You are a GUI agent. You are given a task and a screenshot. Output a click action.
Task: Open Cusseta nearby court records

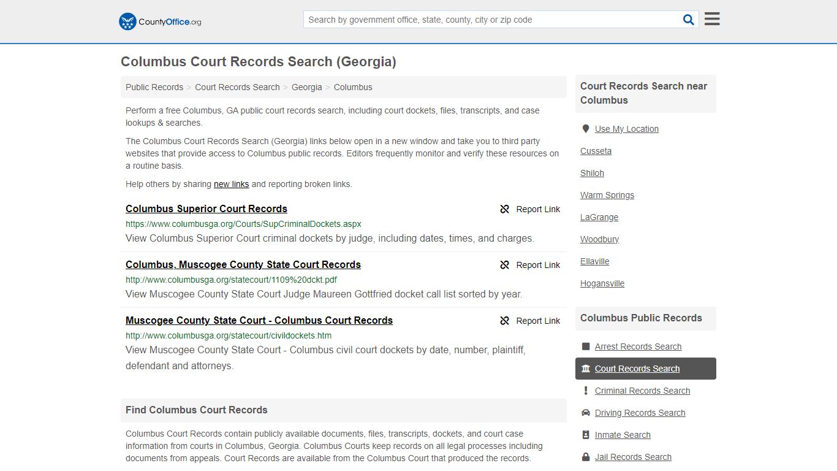point(596,151)
